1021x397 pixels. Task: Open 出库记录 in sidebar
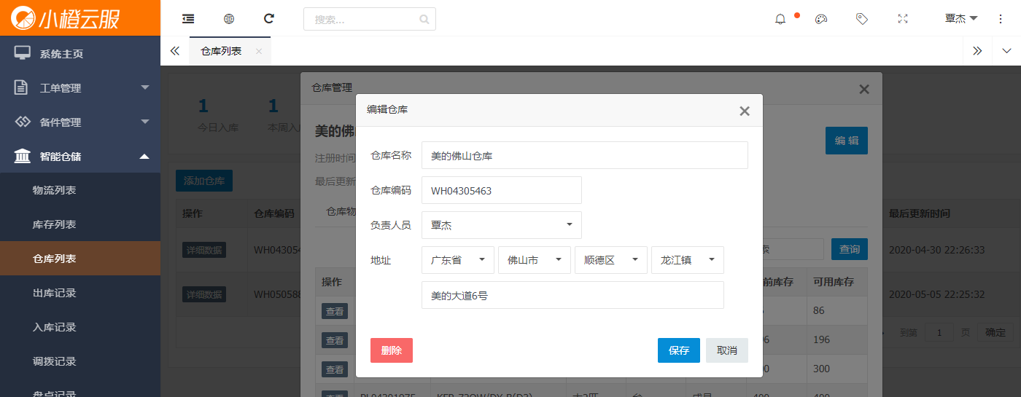(x=80, y=293)
